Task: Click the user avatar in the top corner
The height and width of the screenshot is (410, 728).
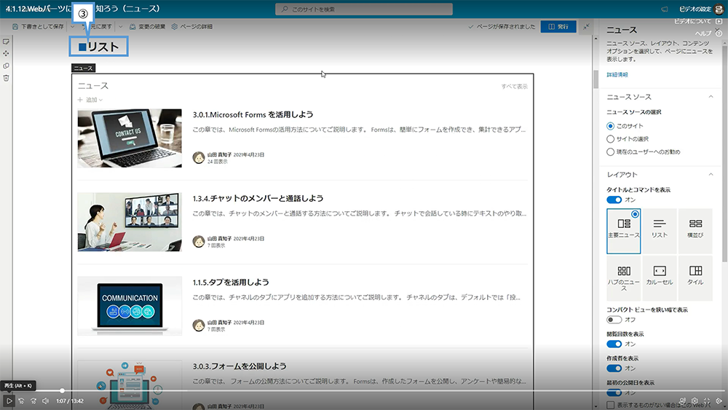Action: click(x=719, y=9)
